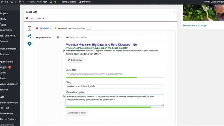Click the plus New item in admin bar

point(31,2)
